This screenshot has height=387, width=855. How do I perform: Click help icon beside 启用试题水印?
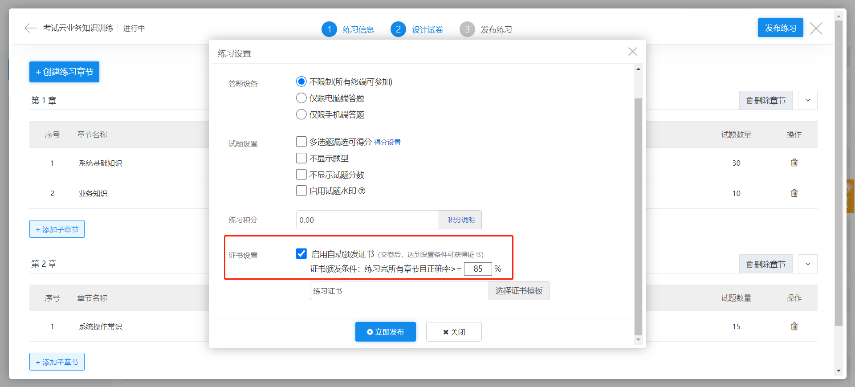point(362,191)
